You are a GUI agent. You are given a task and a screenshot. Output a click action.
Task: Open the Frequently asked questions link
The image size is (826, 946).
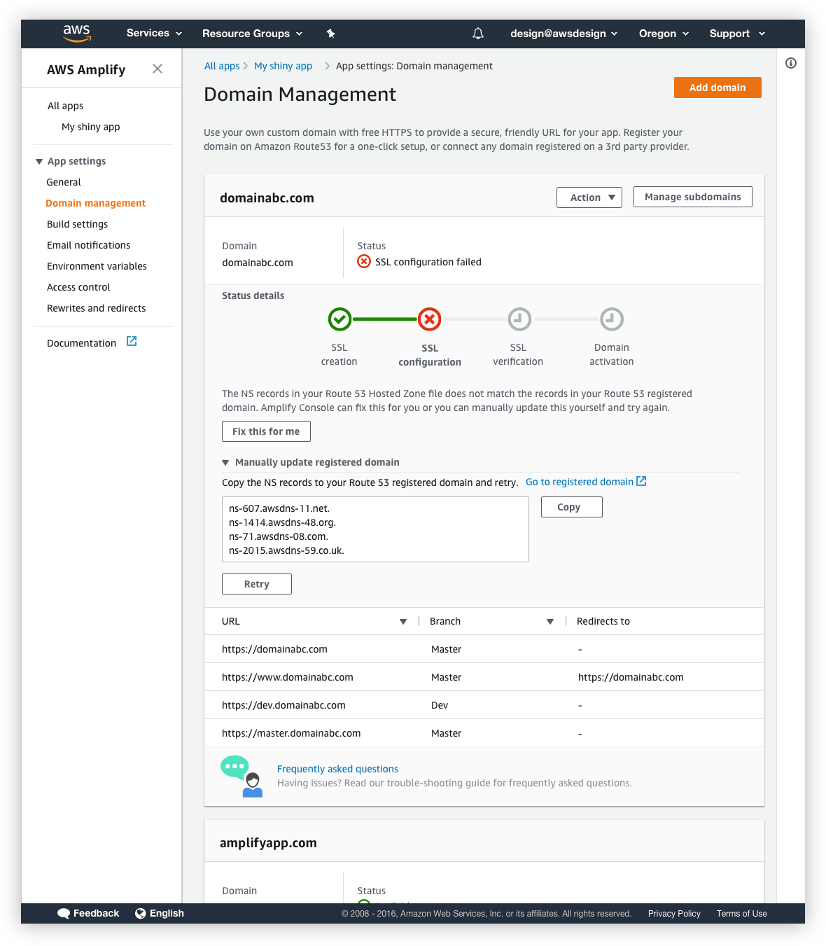click(x=337, y=769)
